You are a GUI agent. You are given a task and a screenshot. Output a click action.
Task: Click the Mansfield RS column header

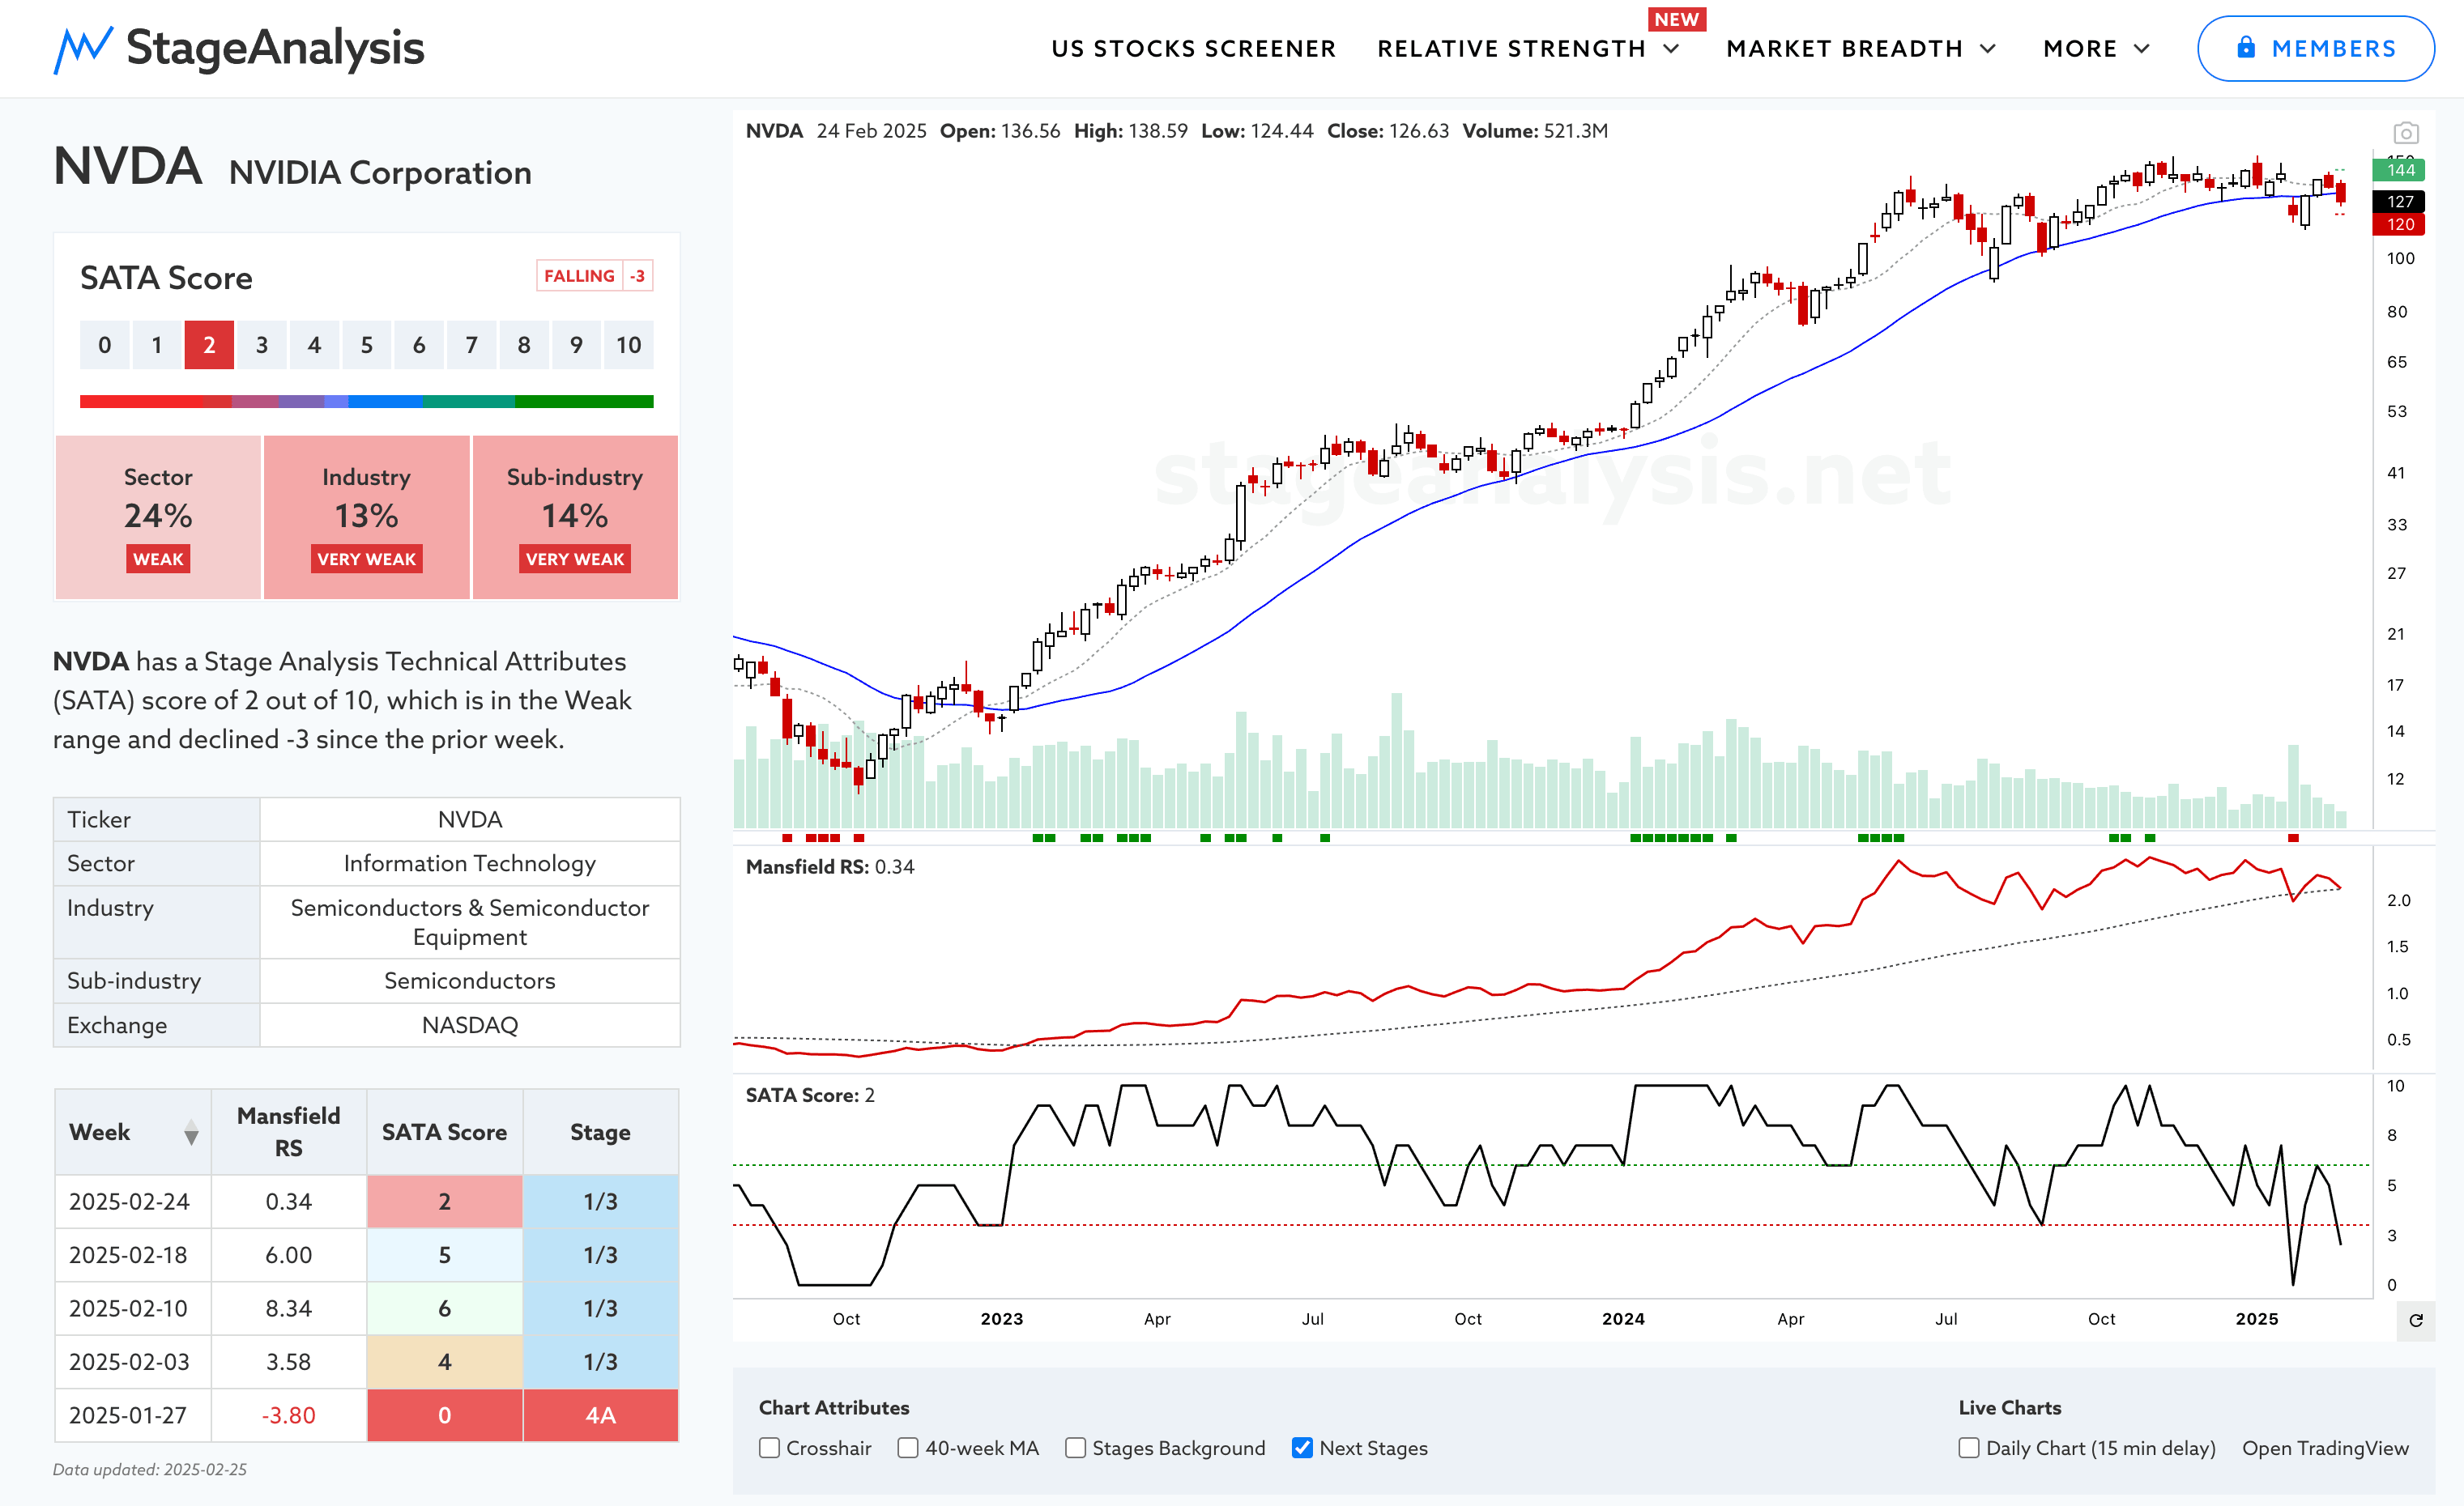[288, 1132]
